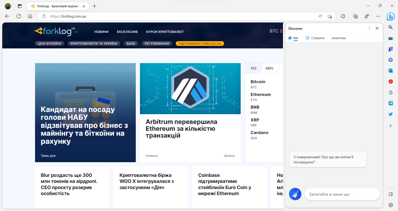Open vertical tabs actions menu icon
398x211 pixels.
point(20,6)
